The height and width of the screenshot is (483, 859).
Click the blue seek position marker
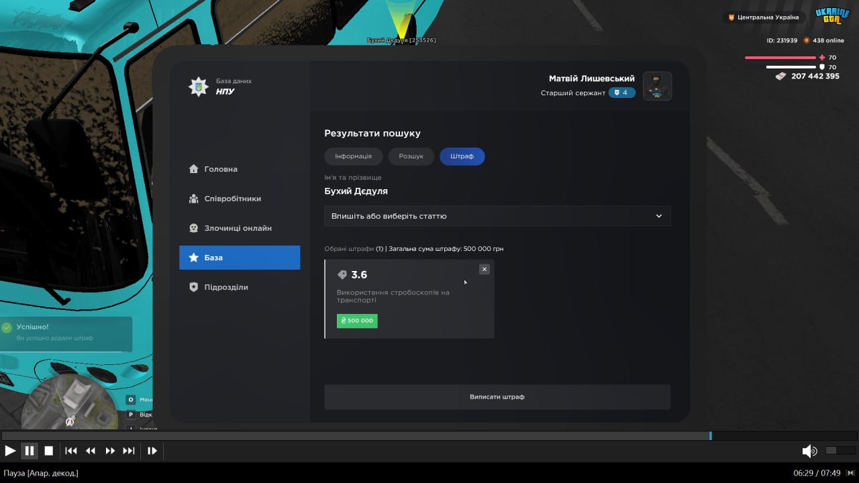(711, 436)
